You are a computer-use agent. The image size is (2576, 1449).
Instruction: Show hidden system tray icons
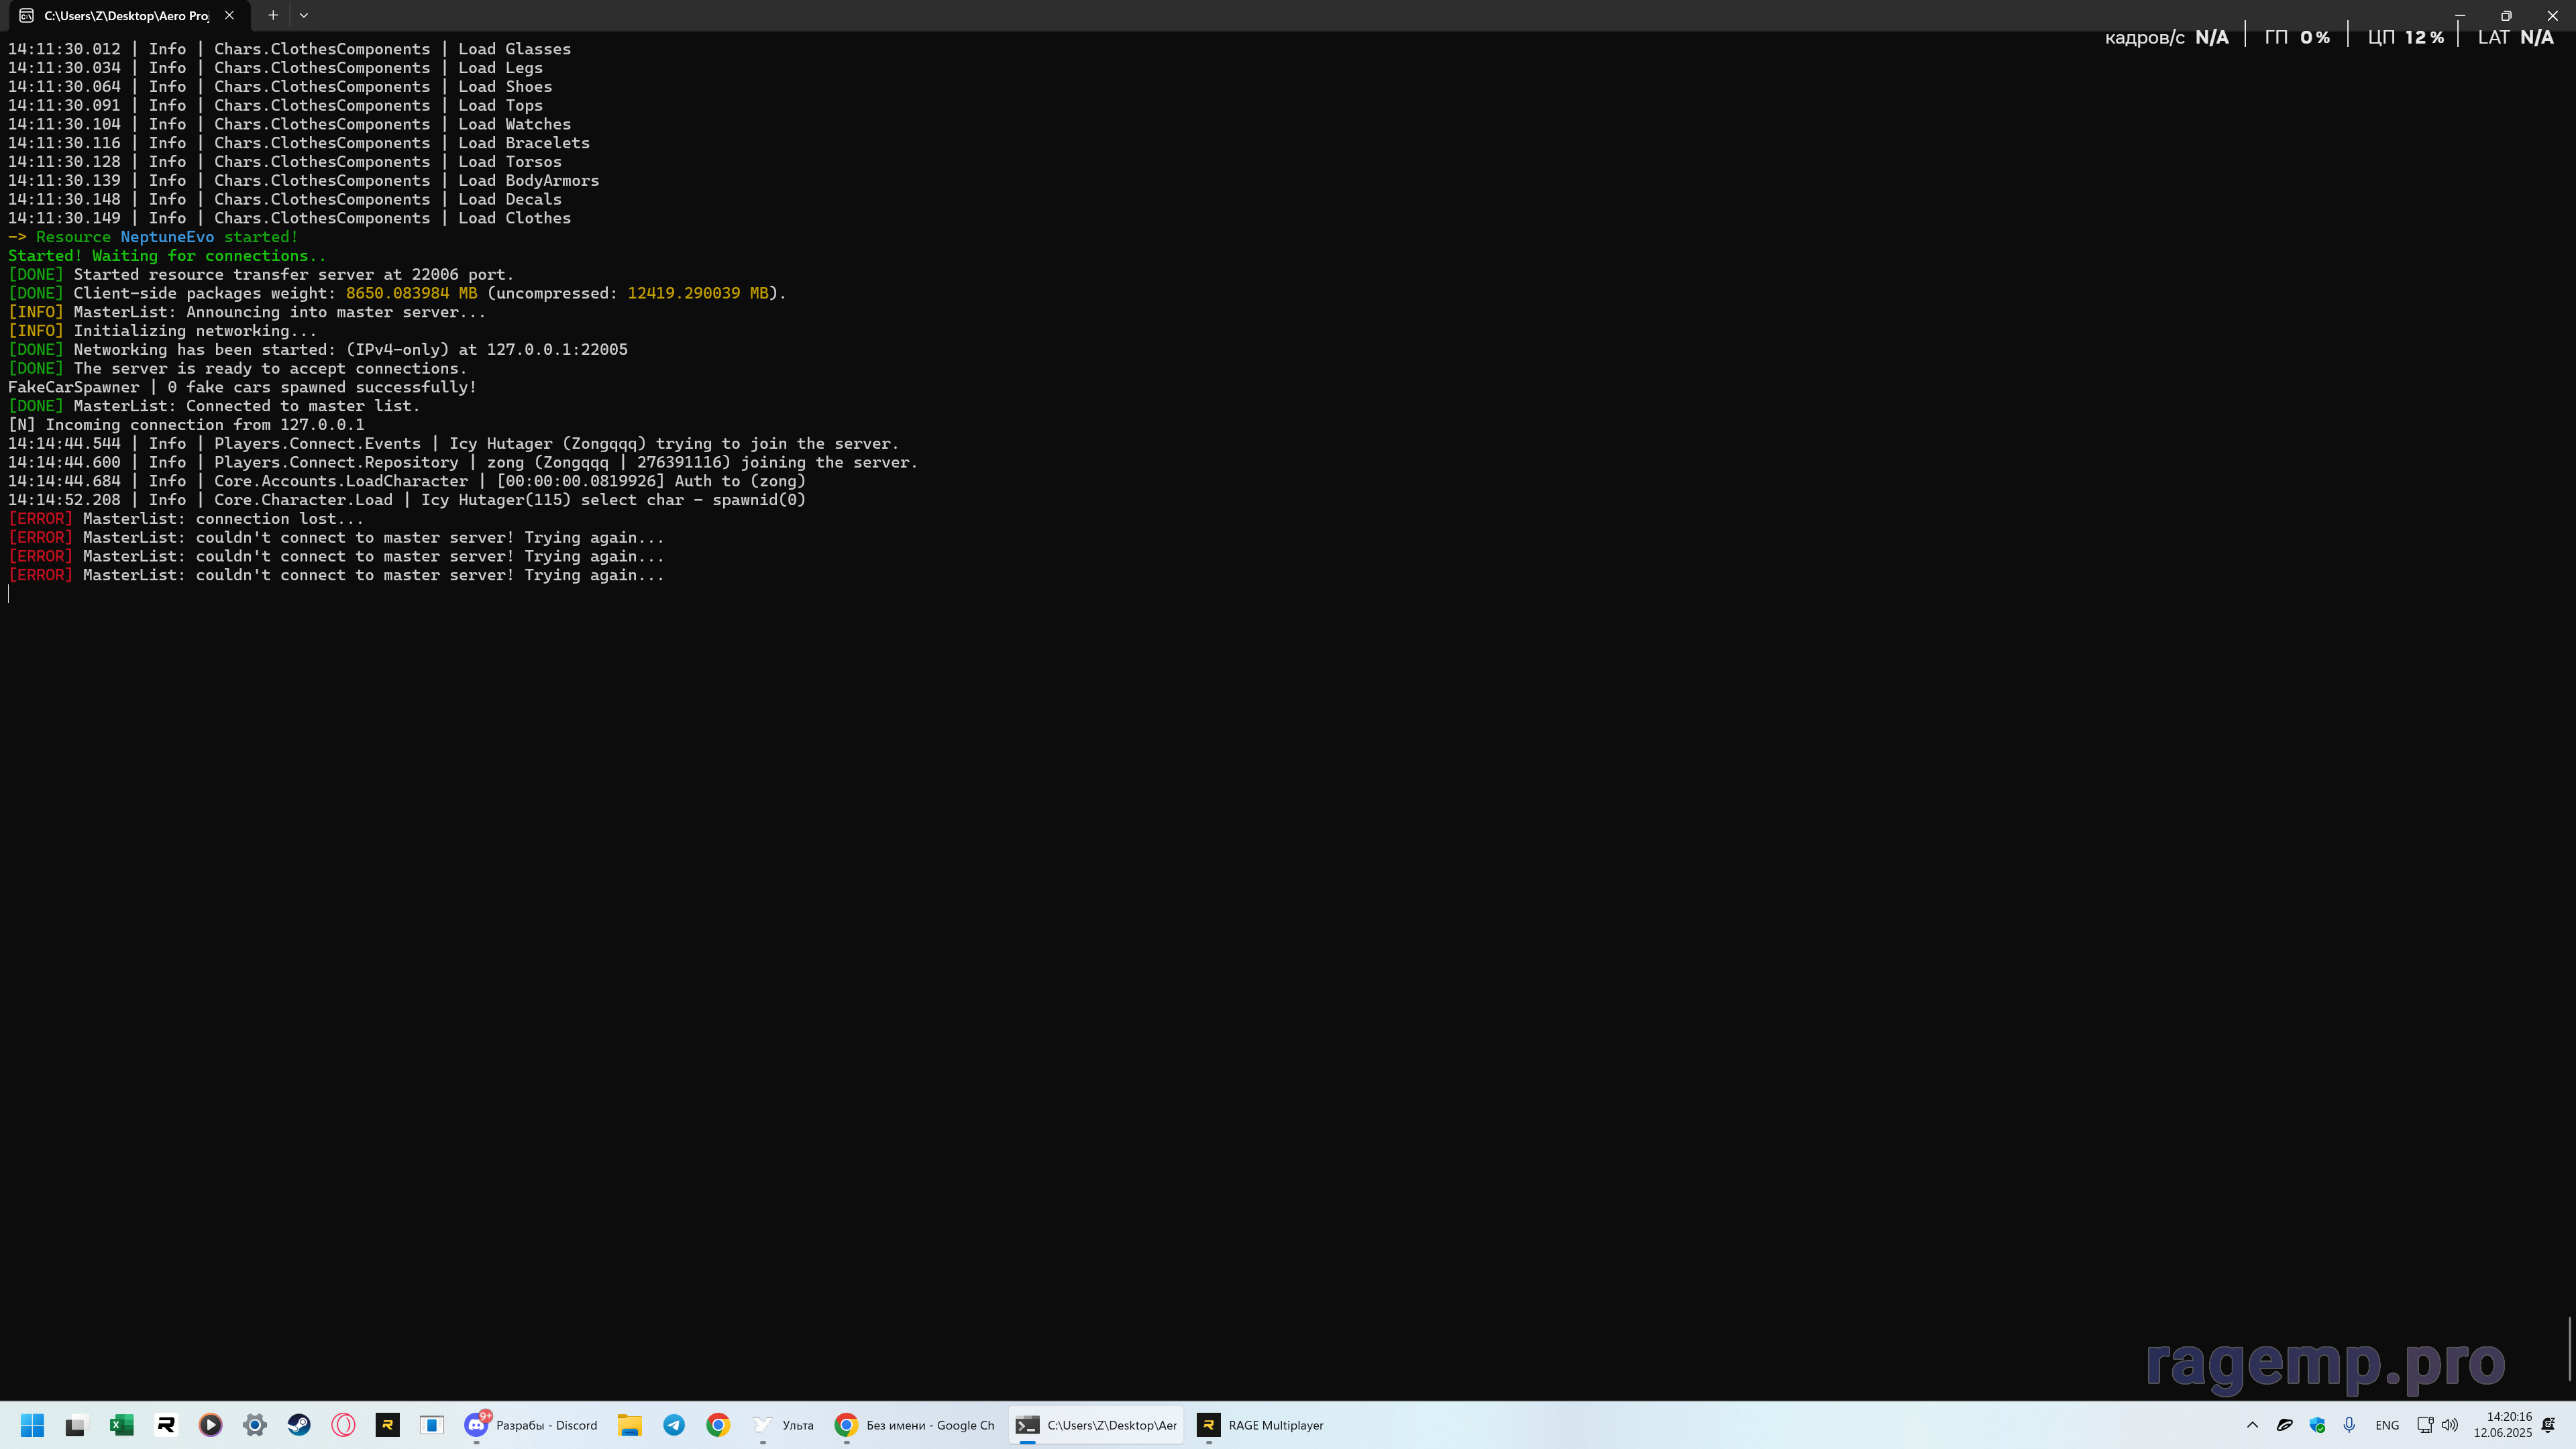click(2252, 1425)
